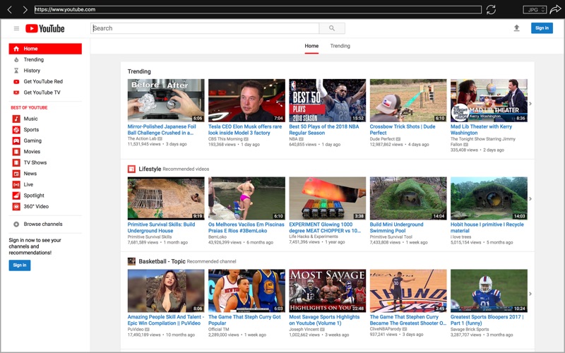565x353 pixels.
Task: Open the Tesla Elon Musk video thumbnail
Action: (246, 100)
